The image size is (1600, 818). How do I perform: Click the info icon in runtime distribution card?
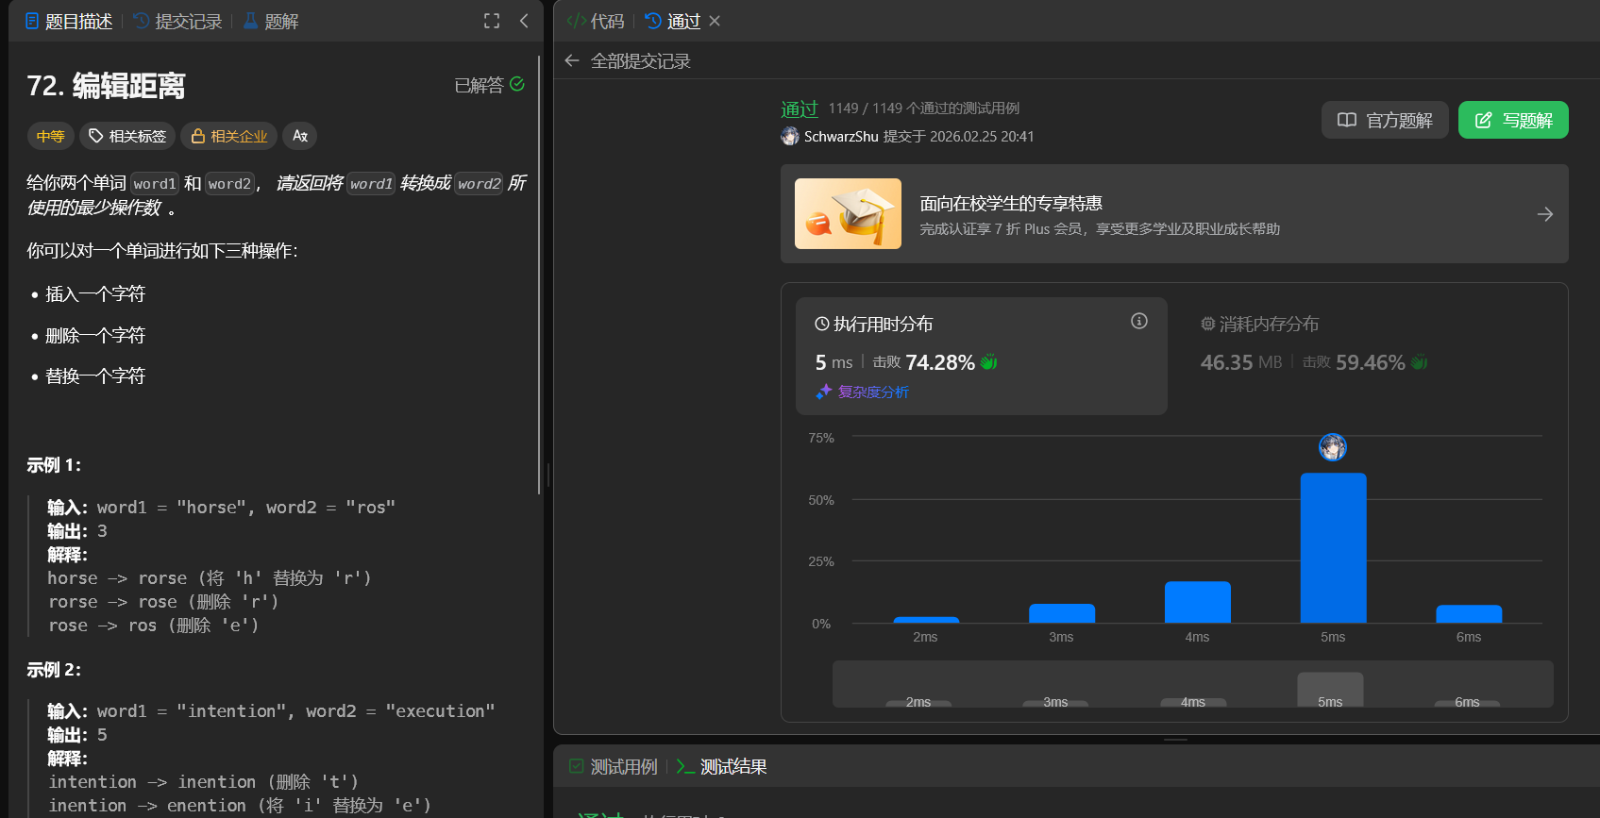coord(1139,321)
